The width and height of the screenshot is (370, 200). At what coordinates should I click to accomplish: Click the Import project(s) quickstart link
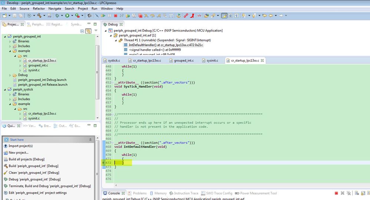click(20, 146)
